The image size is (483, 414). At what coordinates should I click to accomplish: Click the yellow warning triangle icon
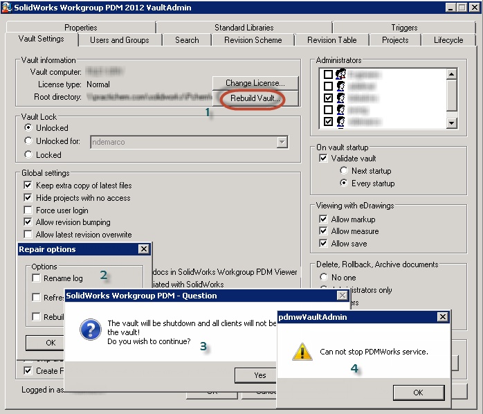tap(302, 352)
